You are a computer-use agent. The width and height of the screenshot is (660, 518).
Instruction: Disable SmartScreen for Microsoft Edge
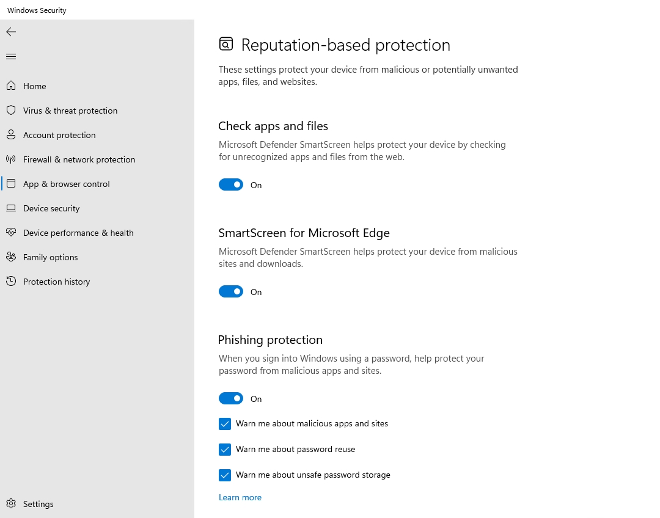[231, 291]
